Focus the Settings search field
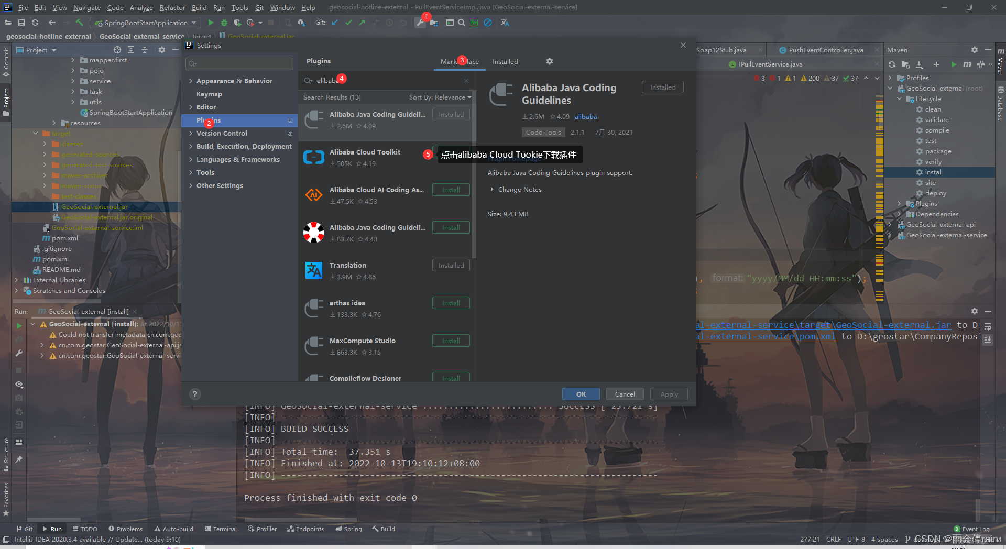 (239, 64)
